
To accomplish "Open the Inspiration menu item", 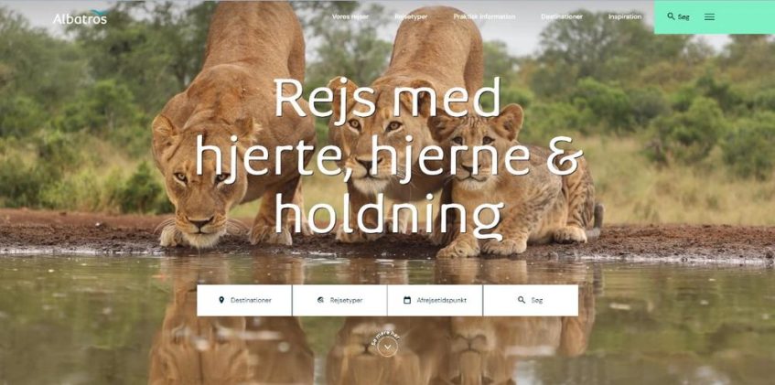I will pyautogui.click(x=625, y=16).
